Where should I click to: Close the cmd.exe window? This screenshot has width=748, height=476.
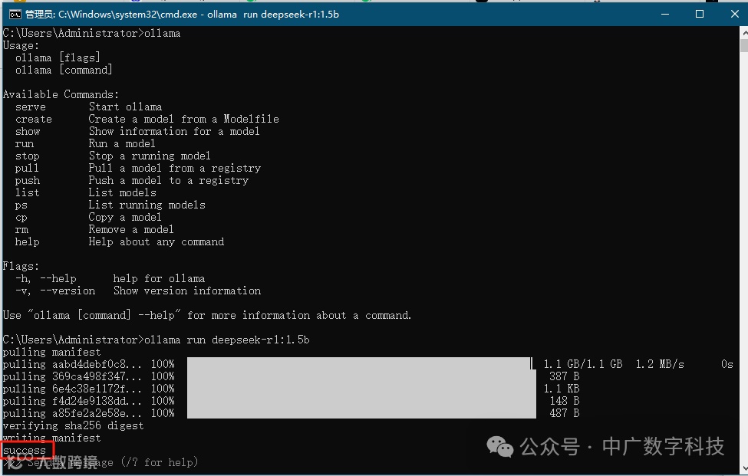tap(735, 15)
